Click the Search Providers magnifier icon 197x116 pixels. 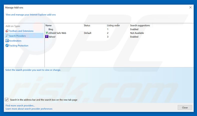coord(7,36)
